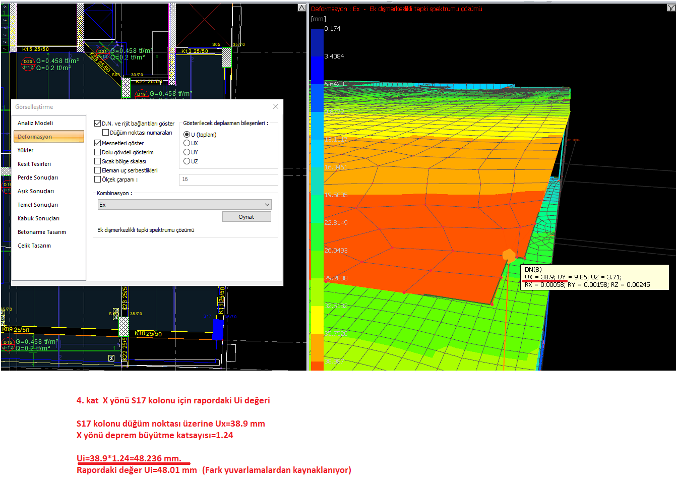Click 'UX = 38.9' in node tooltip
676x479 pixels.
coord(539,277)
